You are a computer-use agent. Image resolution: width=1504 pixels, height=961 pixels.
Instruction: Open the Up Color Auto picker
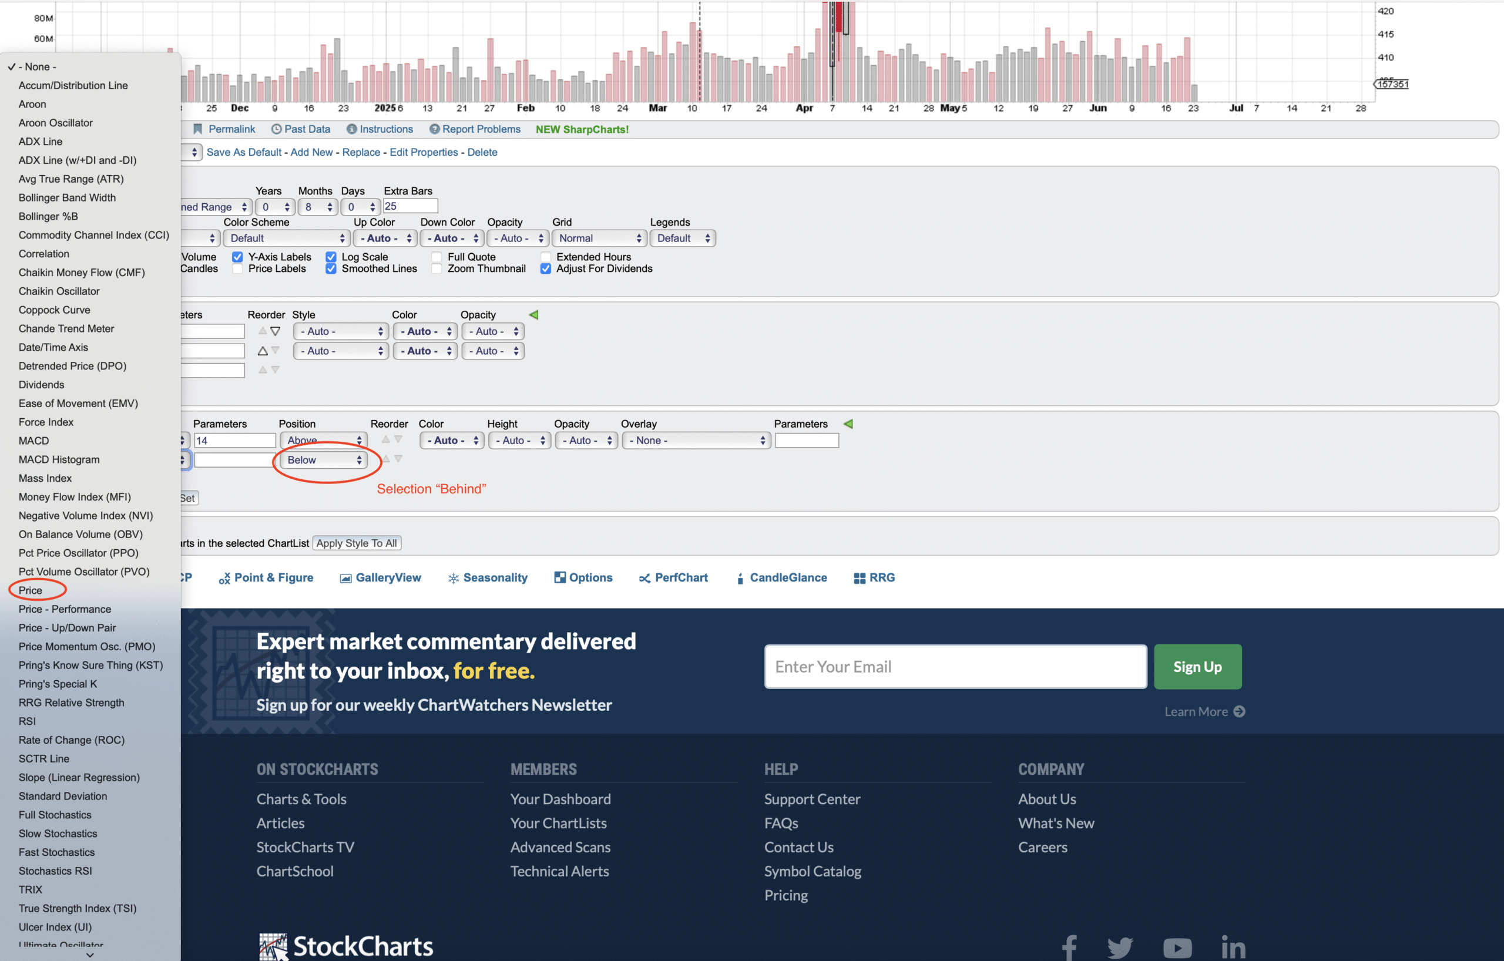385,238
